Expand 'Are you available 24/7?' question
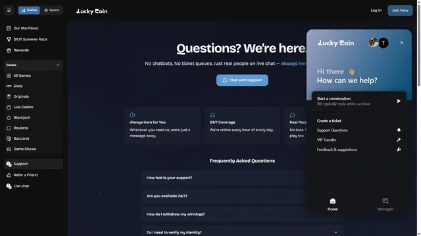 click(224, 196)
